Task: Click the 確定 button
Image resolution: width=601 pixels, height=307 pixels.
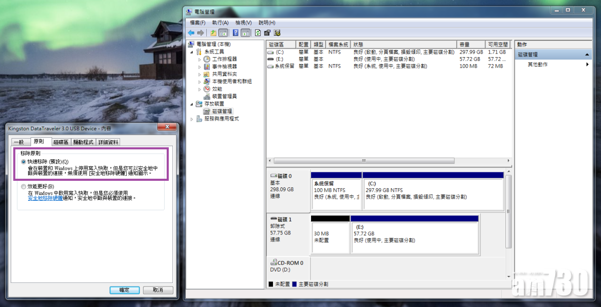Action: pyautogui.click(x=124, y=290)
